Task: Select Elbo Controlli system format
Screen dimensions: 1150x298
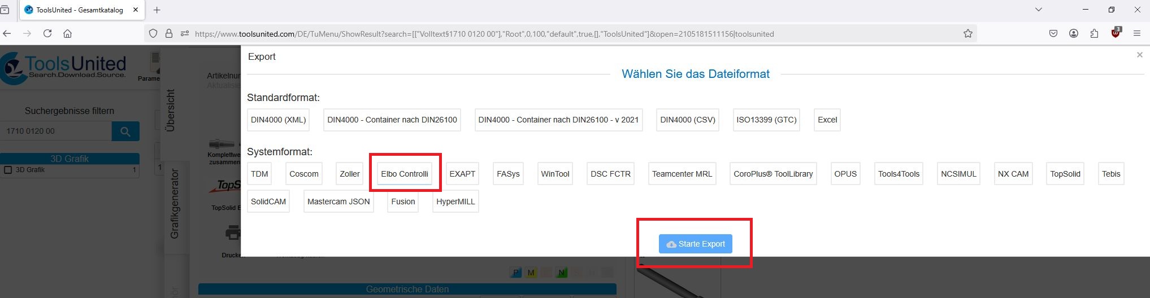Action: point(405,174)
